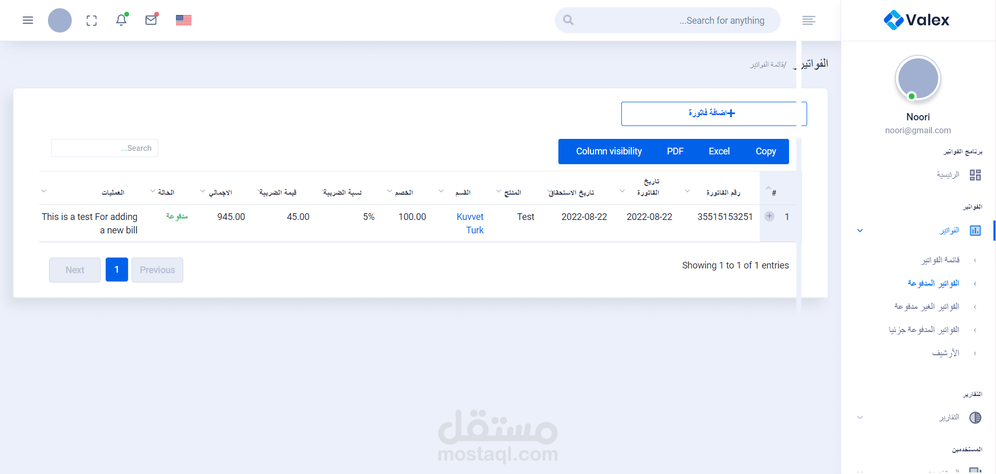Open the الرئيسية dashboard icon

tap(975, 175)
